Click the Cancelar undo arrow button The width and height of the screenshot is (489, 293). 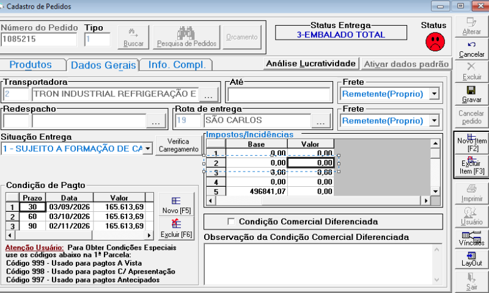(x=471, y=49)
